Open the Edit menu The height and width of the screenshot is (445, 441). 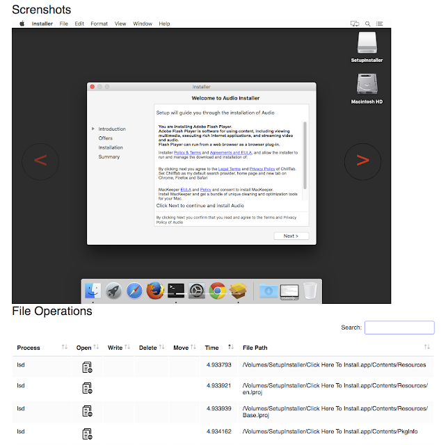click(79, 24)
